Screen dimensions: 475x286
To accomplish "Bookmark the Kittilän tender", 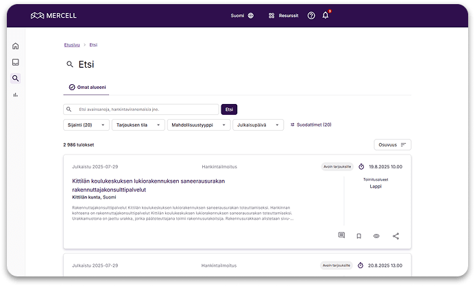I will coord(358,236).
